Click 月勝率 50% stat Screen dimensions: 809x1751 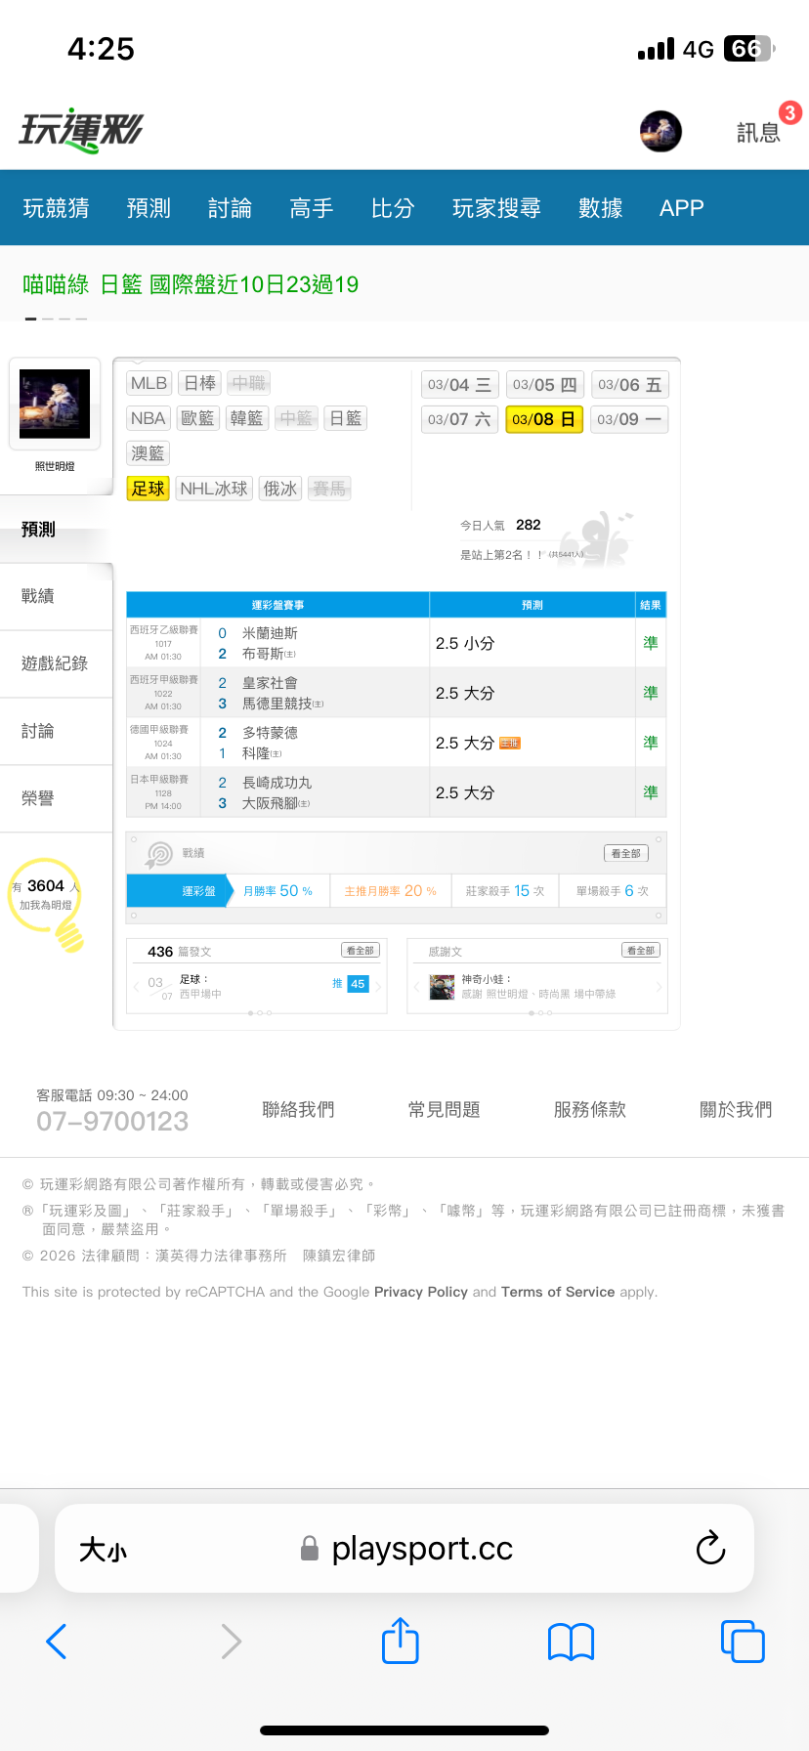[x=278, y=890]
